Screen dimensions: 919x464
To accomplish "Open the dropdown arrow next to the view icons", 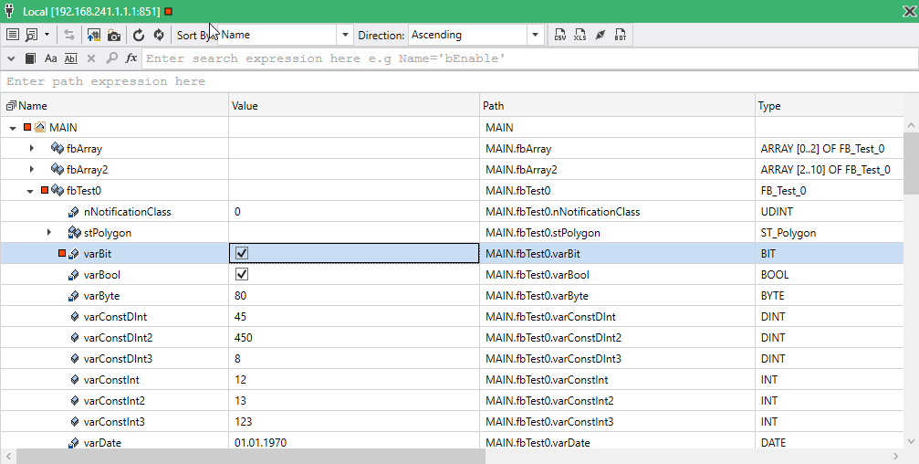I will [47, 35].
